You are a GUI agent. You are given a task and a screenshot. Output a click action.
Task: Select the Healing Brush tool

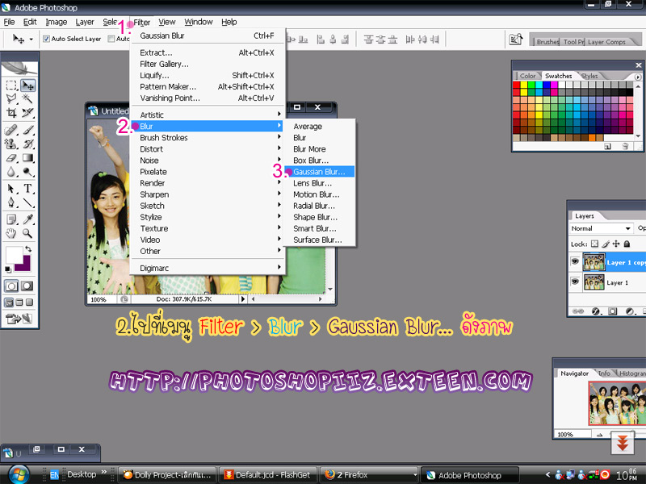11,130
